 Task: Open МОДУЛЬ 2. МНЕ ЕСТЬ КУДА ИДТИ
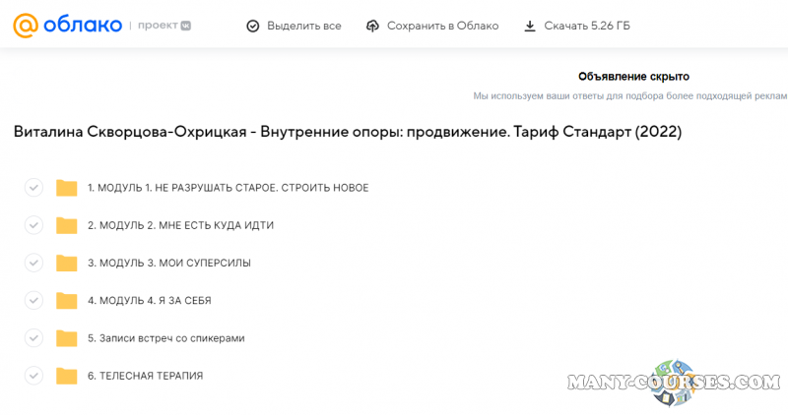(180, 225)
